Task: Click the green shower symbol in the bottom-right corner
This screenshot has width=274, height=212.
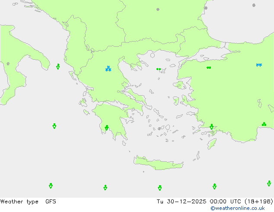Action: tap(269, 183)
